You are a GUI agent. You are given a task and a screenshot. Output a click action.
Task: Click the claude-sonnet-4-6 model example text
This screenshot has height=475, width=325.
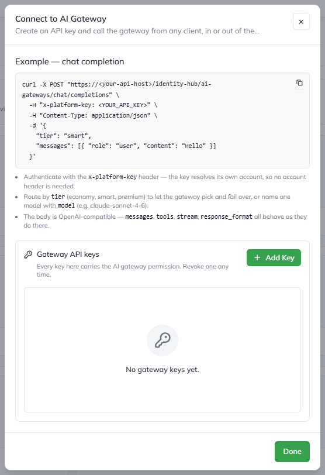click(119, 206)
